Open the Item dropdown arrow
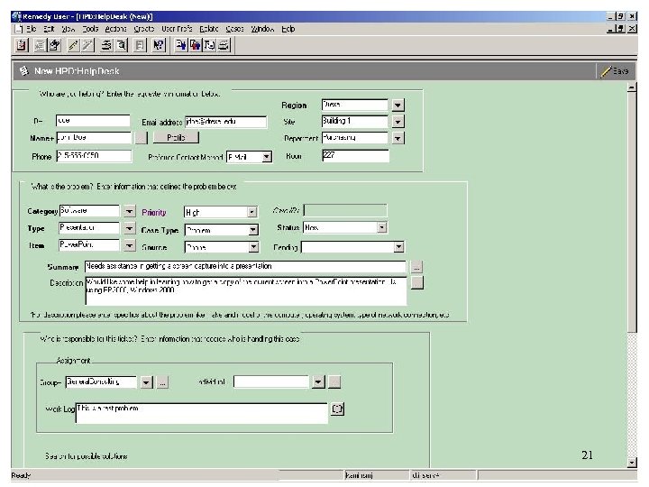Image resolution: width=649 pixels, height=487 pixels. tap(129, 245)
